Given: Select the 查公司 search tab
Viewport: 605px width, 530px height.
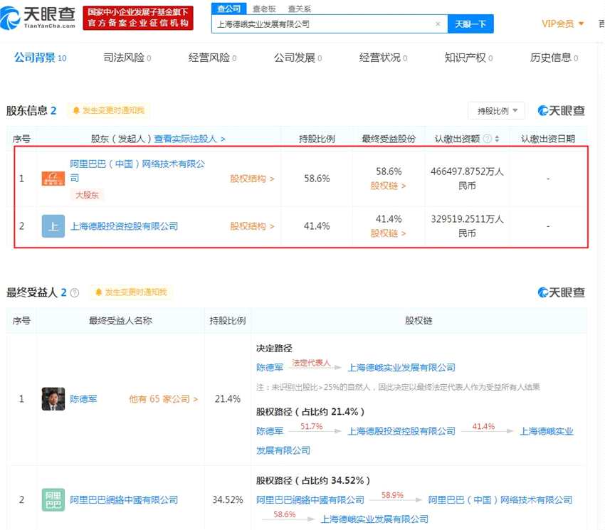Looking at the screenshot, I should (228, 9).
